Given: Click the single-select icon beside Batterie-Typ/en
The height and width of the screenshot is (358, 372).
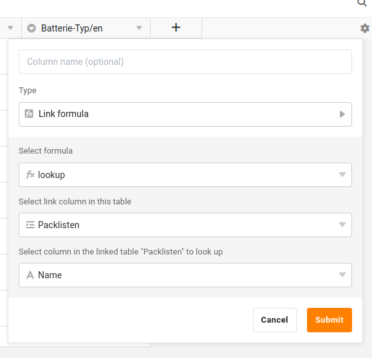Looking at the screenshot, I should 32,28.
